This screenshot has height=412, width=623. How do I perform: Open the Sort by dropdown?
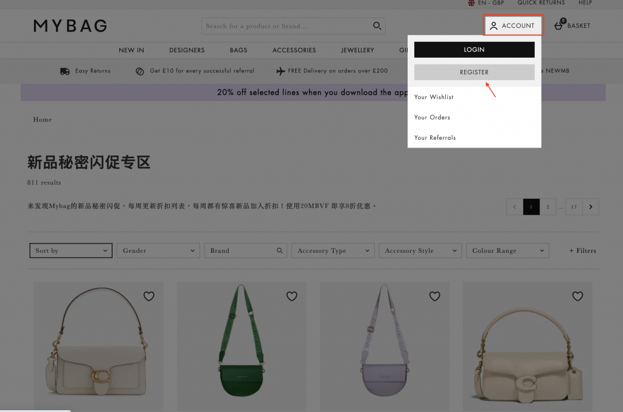pos(71,250)
